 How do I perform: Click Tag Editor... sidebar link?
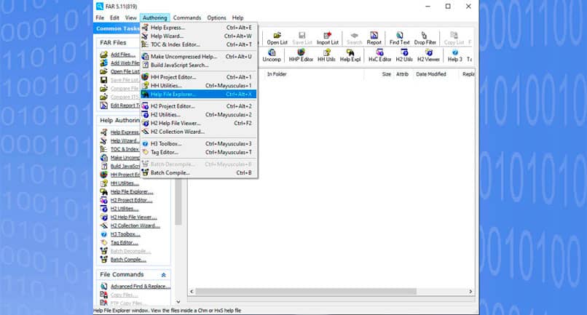[x=125, y=243]
